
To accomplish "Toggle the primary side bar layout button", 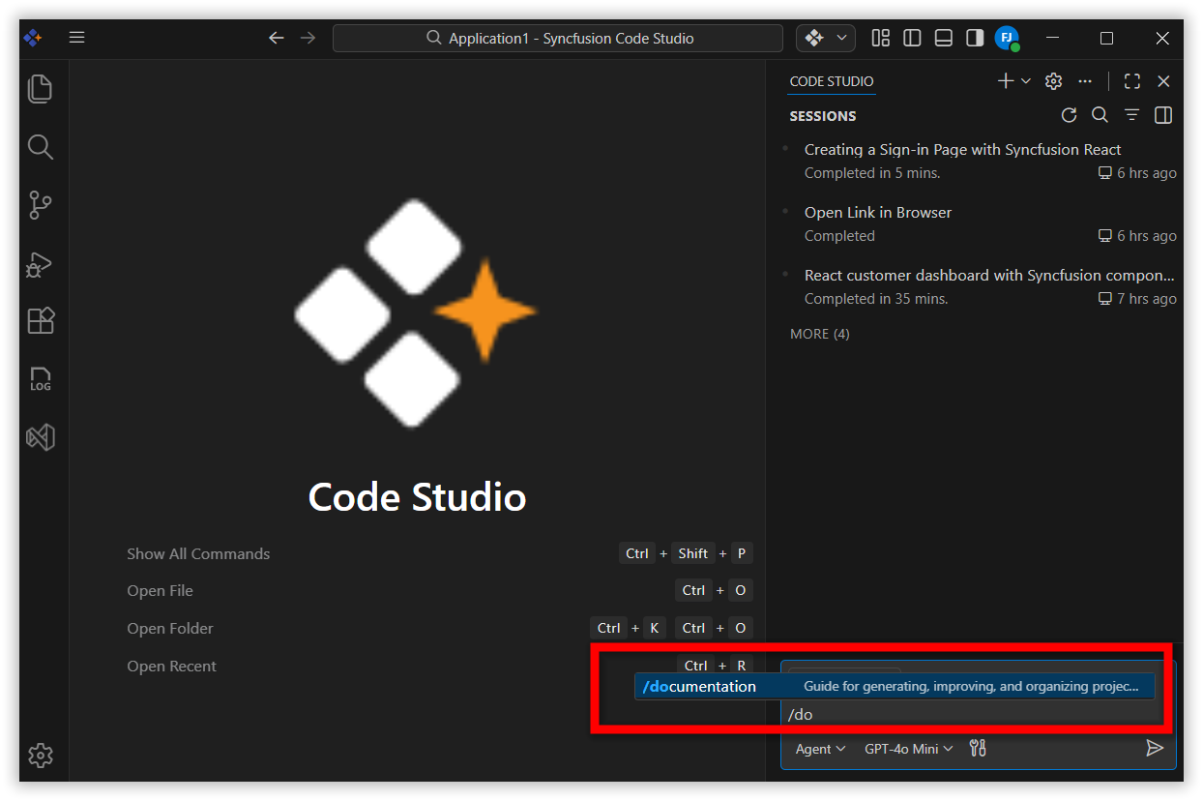I will (912, 38).
